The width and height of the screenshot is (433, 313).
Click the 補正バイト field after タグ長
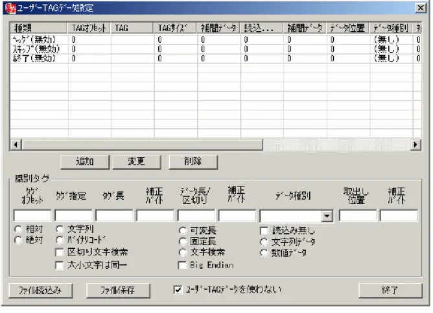pos(155,216)
